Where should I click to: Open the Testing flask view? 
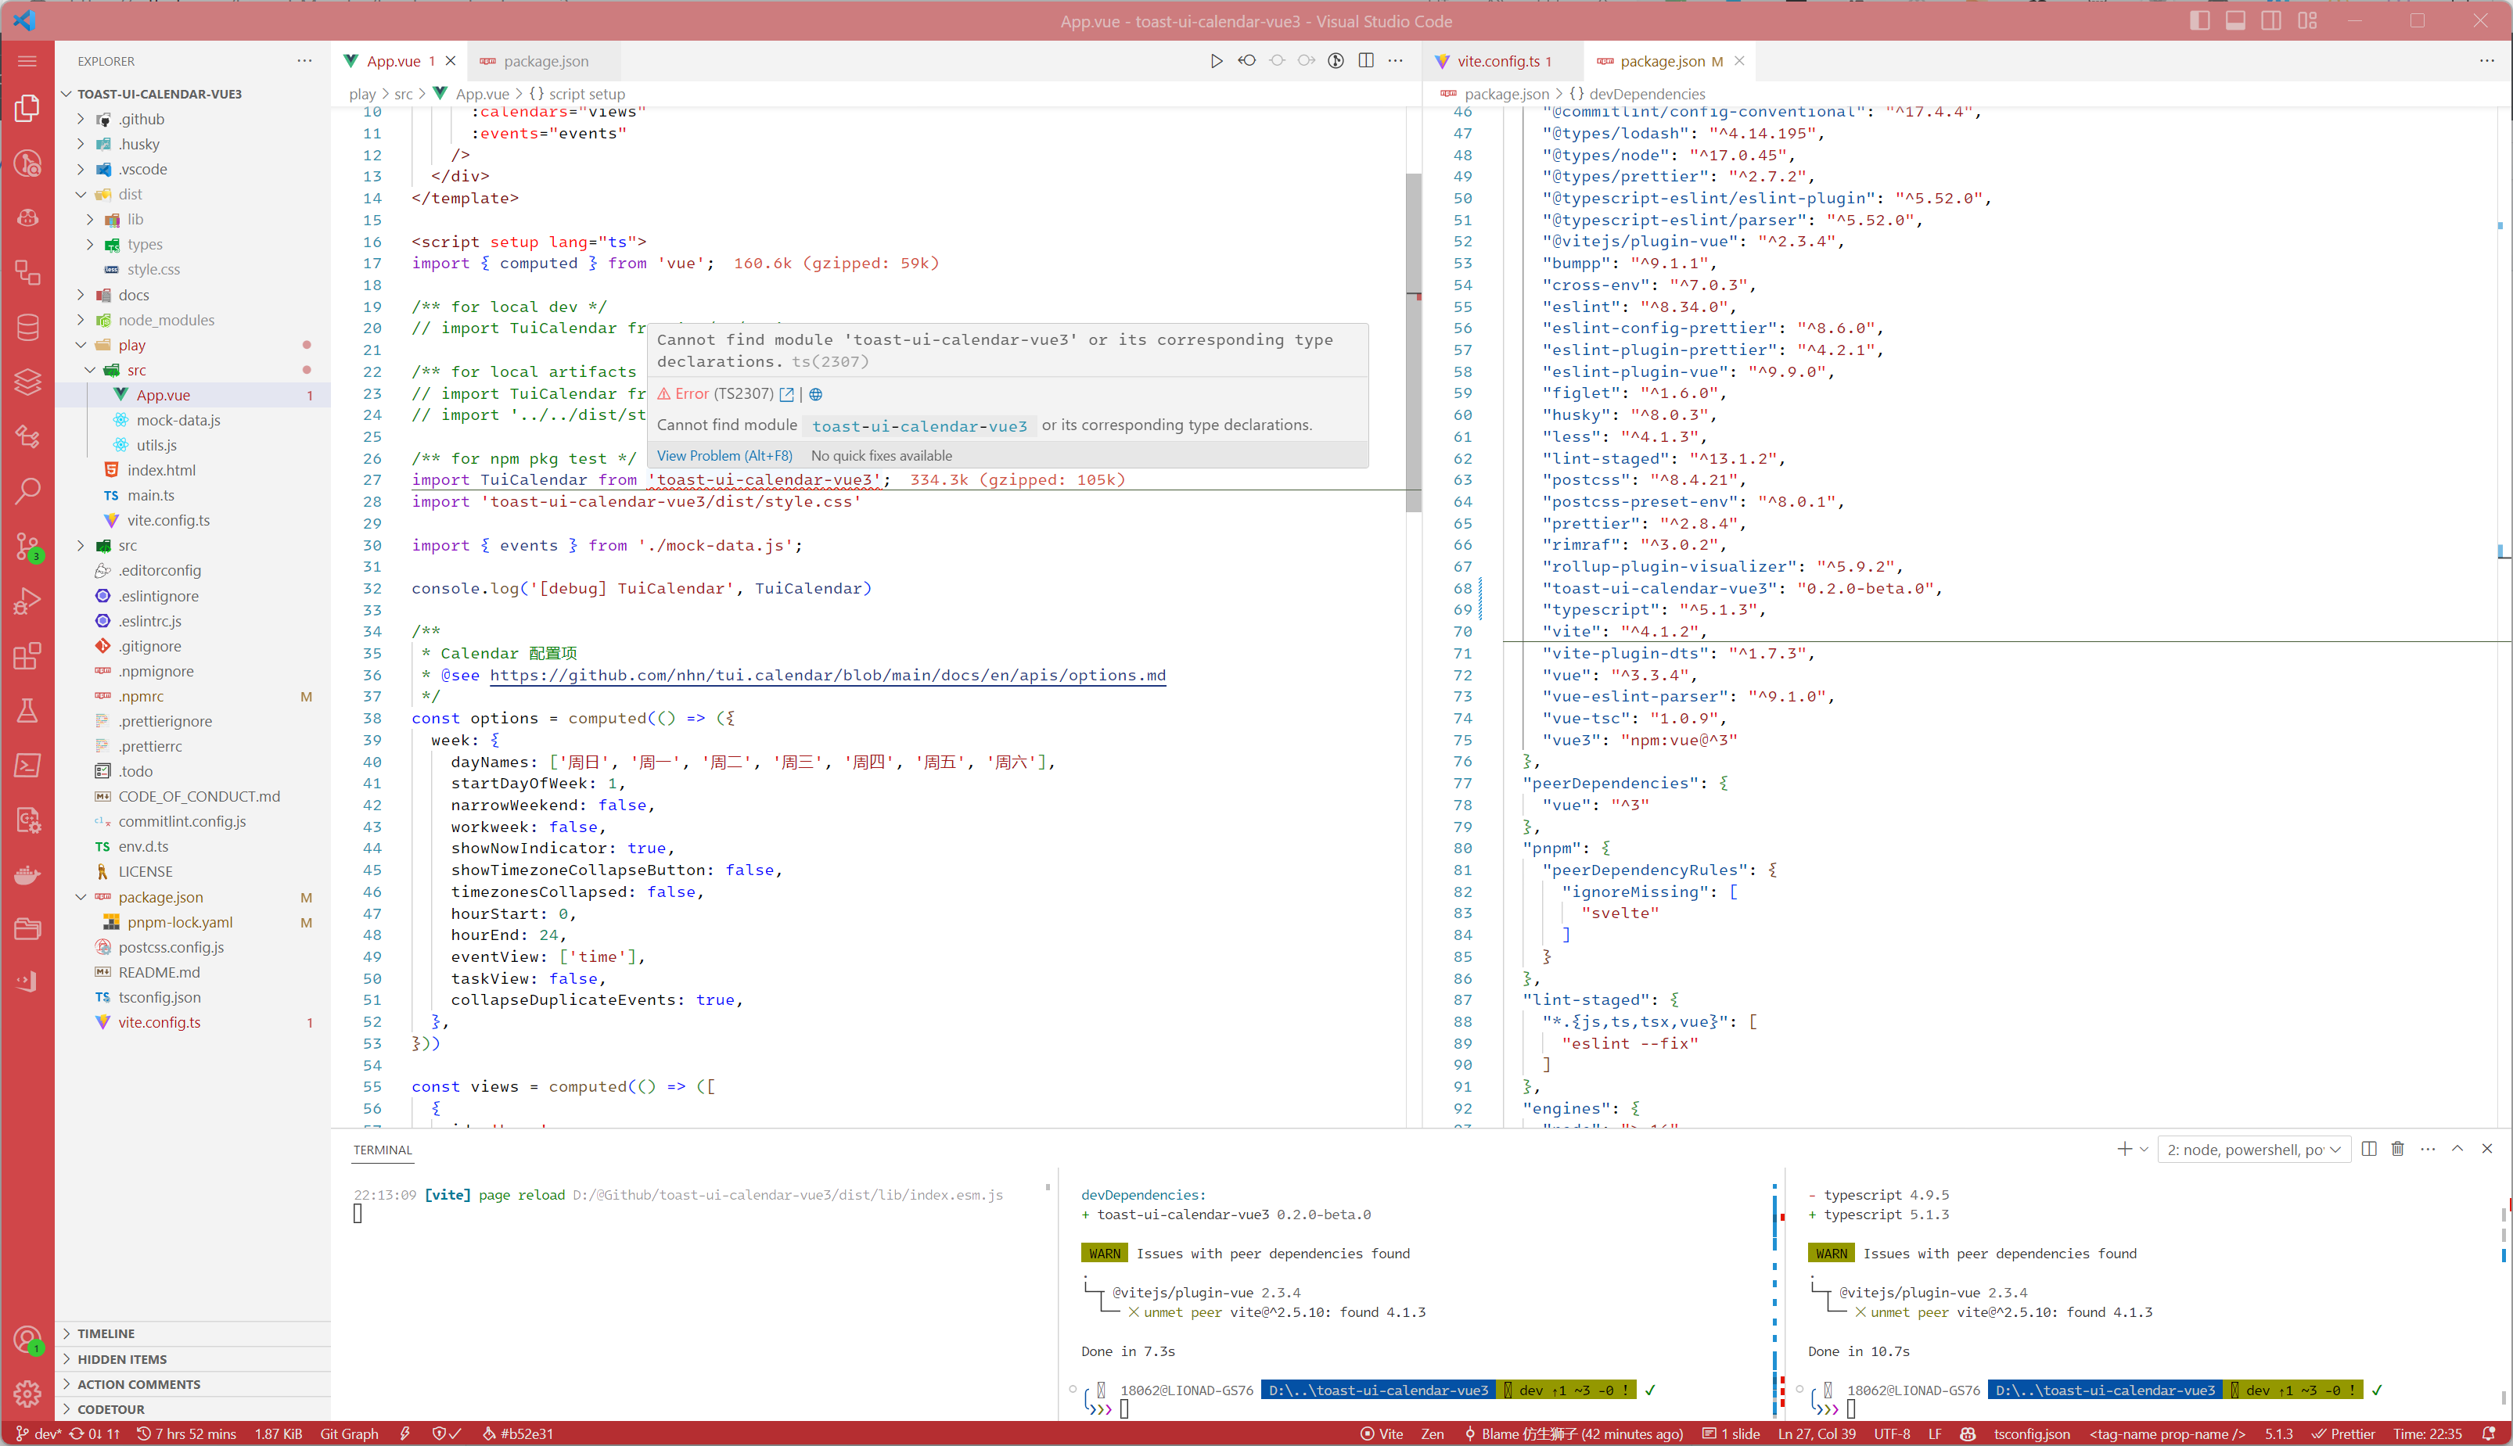[x=28, y=710]
